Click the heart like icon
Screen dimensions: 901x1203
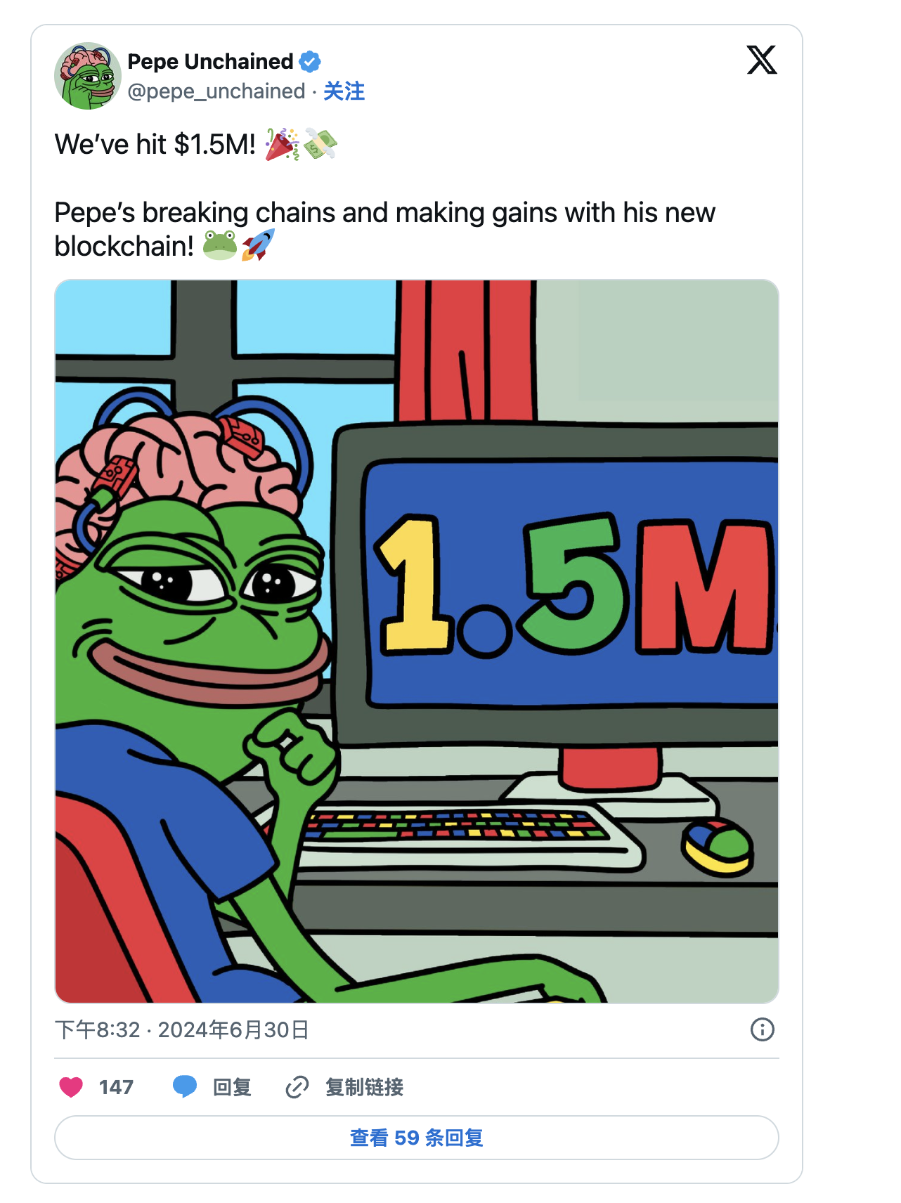click(71, 1087)
